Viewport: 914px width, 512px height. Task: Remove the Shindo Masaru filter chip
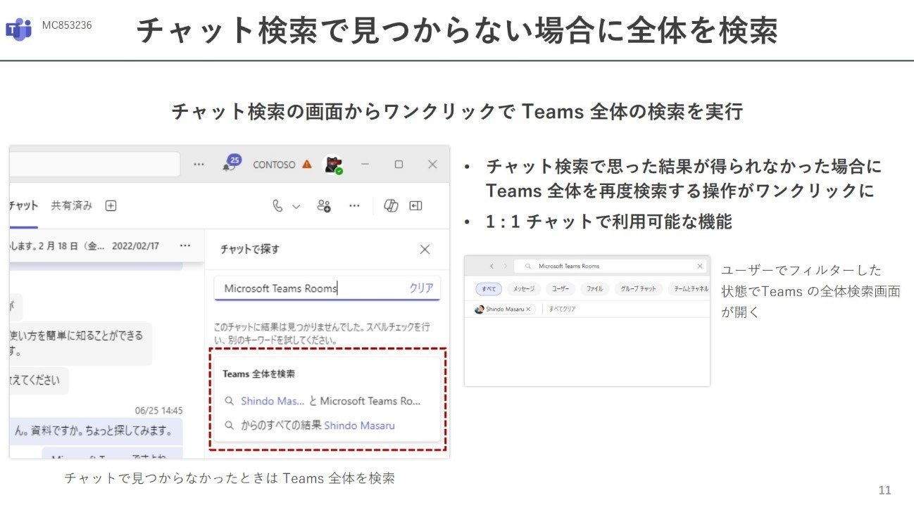coord(528,309)
